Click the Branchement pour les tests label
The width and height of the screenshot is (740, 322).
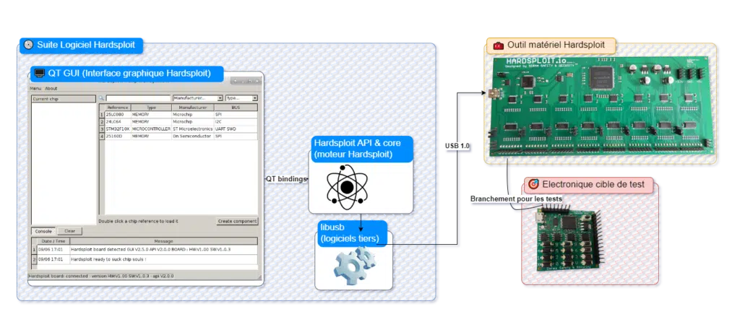tap(516, 199)
